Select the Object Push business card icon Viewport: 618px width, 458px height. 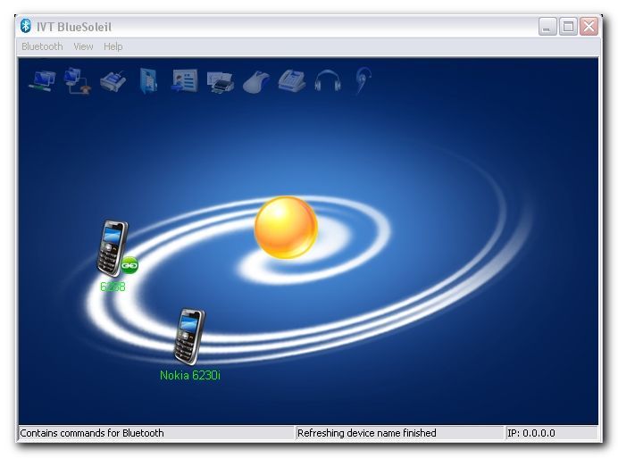pyautogui.click(x=185, y=80)
